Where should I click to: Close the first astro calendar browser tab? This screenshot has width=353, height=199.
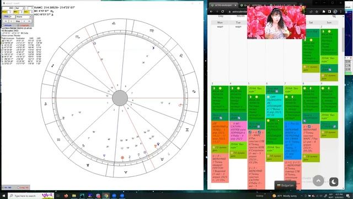[236, 5]
